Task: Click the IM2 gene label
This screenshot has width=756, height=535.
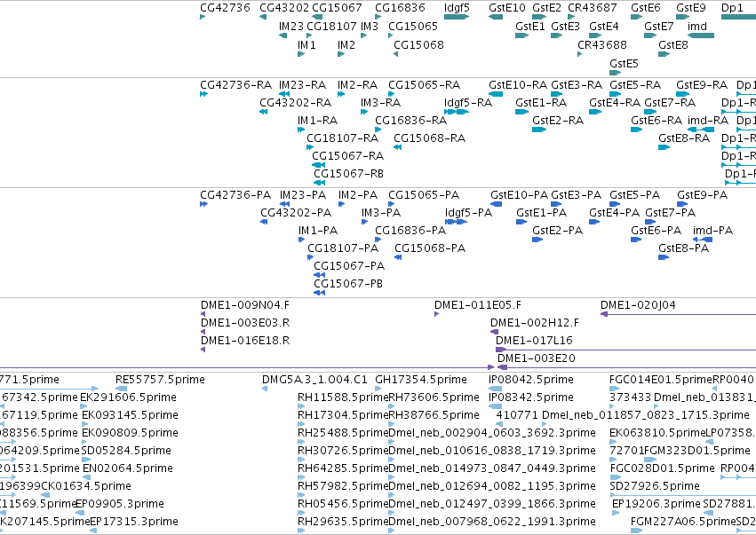Action: pyautogui.click(x=346, y=44)
